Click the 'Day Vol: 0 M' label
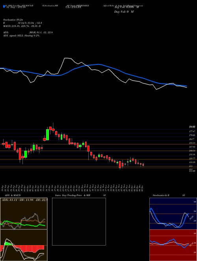This screenshot has height=261, width=197. pos(124,12)
